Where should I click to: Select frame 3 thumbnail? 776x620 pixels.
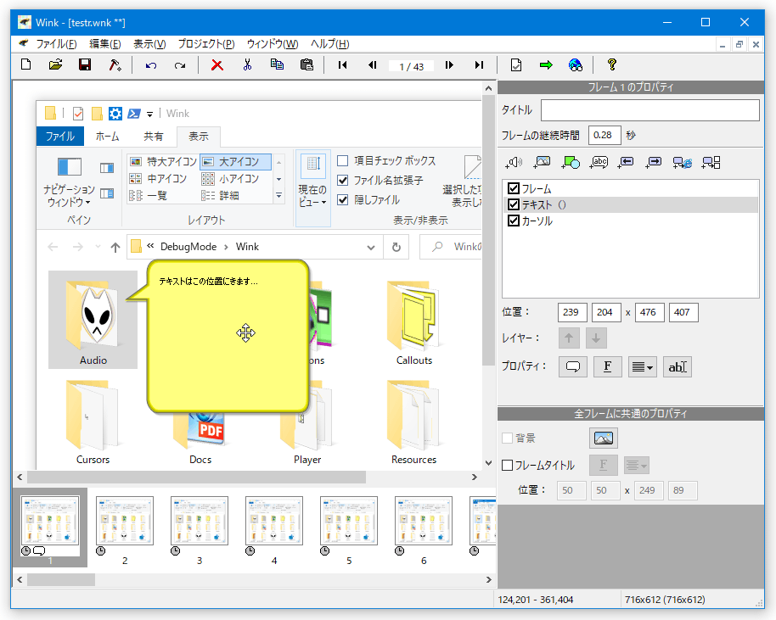tap(200, 521)
